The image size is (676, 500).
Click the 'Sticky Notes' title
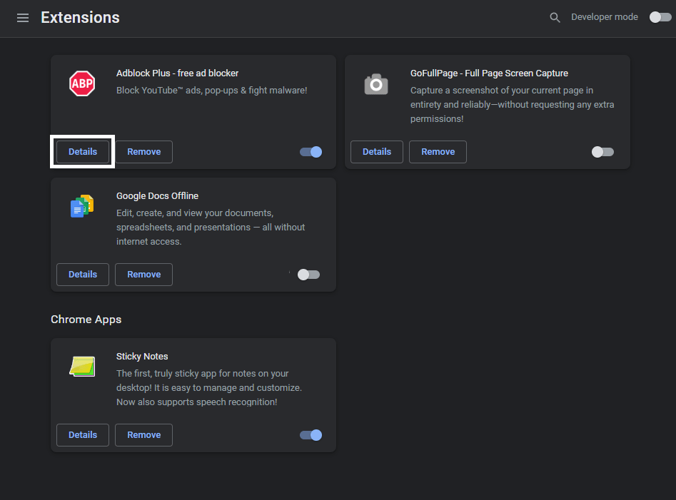click(x=142, y=357)
